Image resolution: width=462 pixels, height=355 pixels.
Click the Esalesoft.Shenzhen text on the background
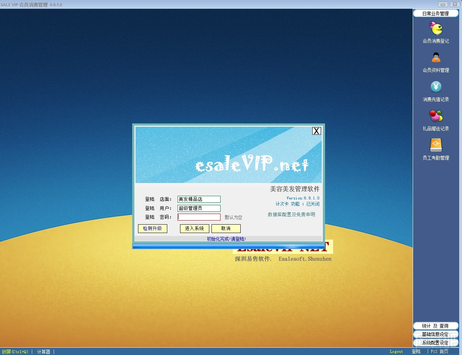[305, 259]
